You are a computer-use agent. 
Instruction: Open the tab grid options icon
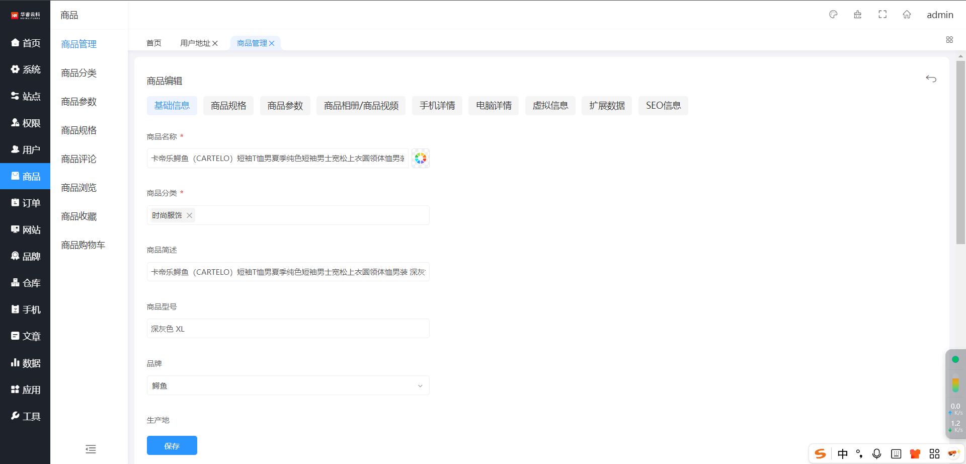coord(949,40)
